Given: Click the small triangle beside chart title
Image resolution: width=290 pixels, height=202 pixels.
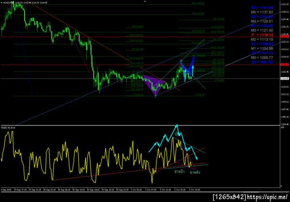Looking at the screenshot, I should point(1,3).
